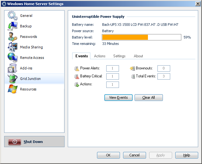
Task: Switch to the Actions tab
Action: click(100, 56)
